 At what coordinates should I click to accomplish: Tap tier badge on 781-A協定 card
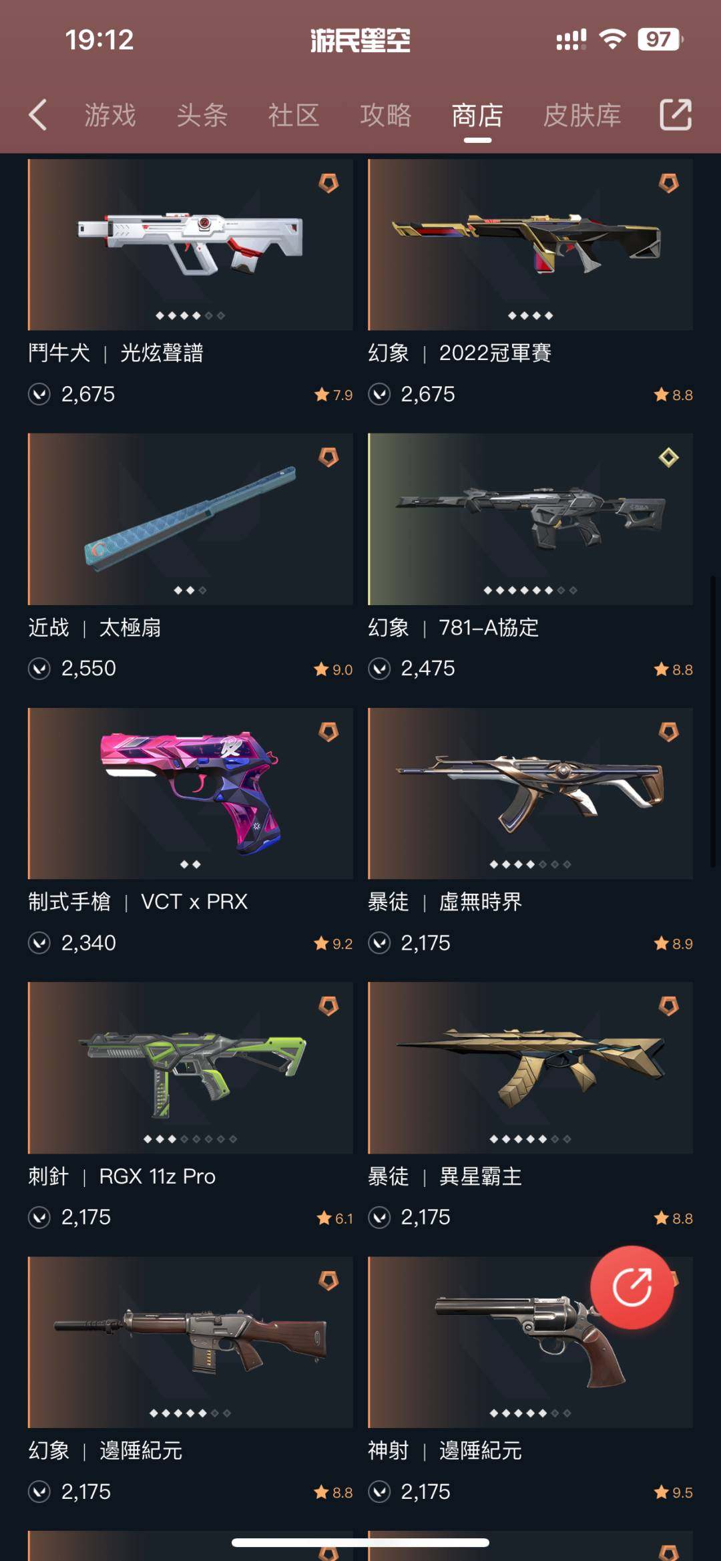click(x=668, y=458)
